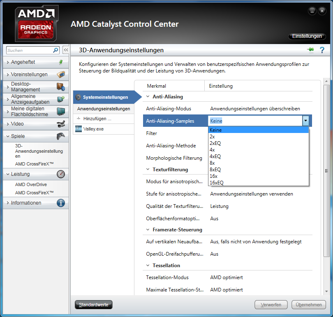Select Valley.exe application profile

tap(104, 129)
